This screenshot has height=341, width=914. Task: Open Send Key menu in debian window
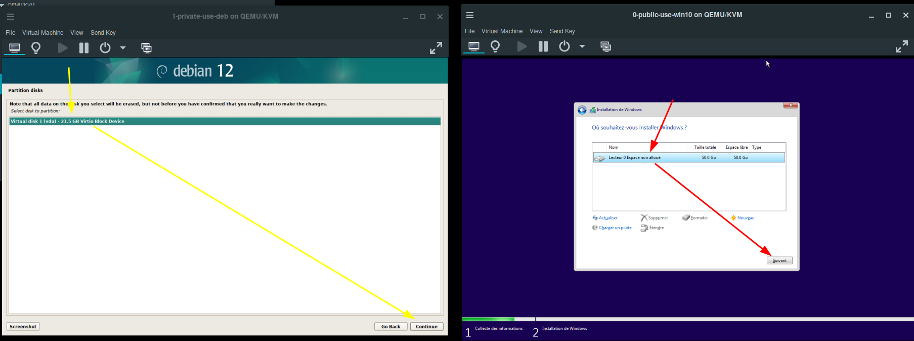click(x=103, y=33)
